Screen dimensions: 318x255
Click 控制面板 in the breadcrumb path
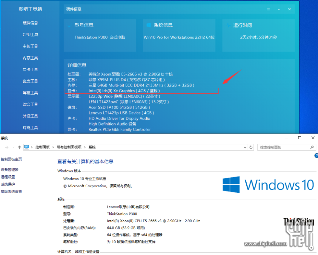[x=43, y=147]
